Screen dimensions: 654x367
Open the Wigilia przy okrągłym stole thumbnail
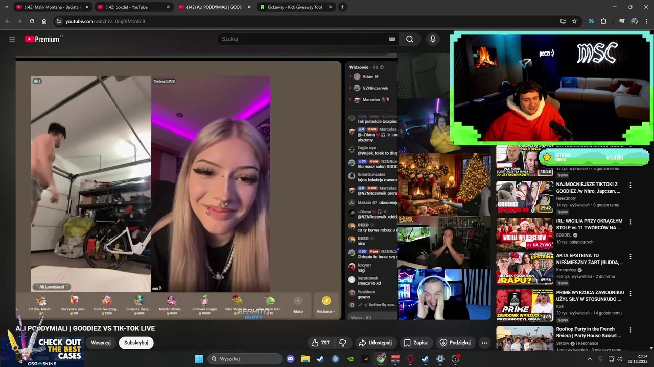pyautogui.click(x=525, y=234)
